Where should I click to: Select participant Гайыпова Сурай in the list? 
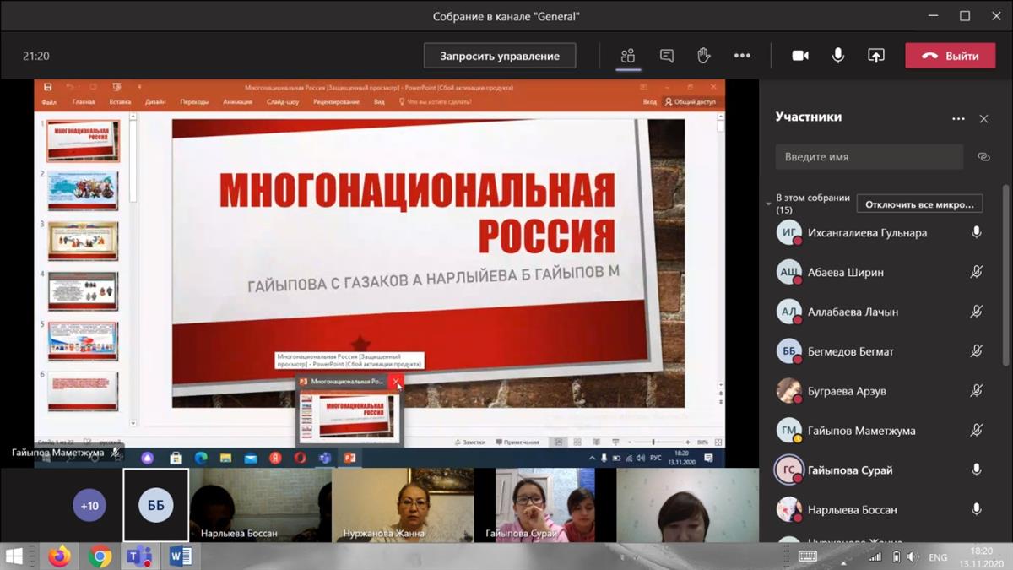[x=850, y=470]
